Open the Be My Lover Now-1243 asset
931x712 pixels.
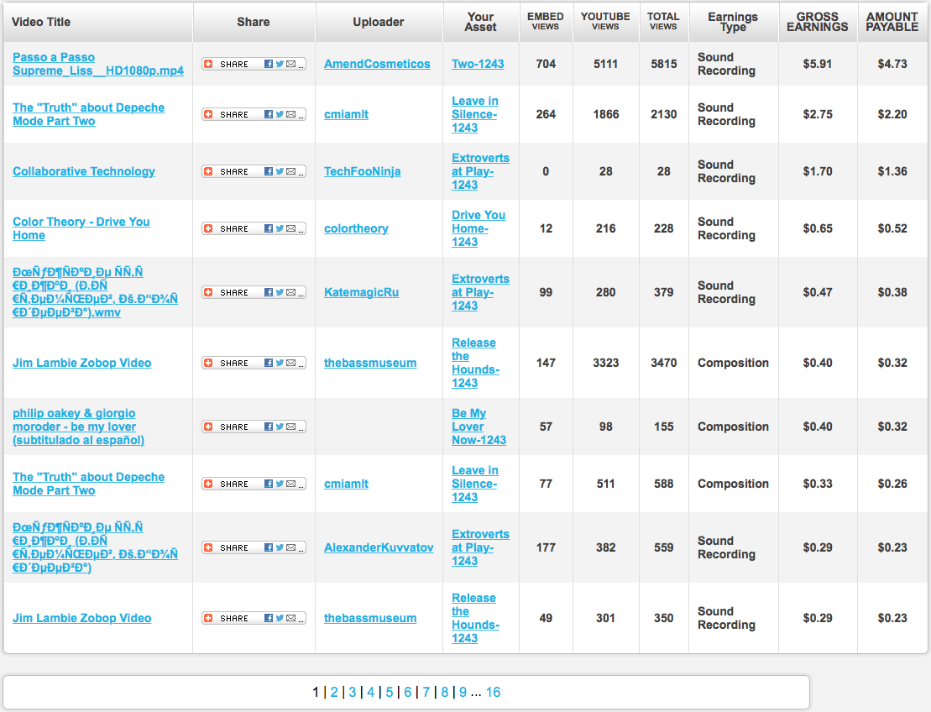coord(479,427)
